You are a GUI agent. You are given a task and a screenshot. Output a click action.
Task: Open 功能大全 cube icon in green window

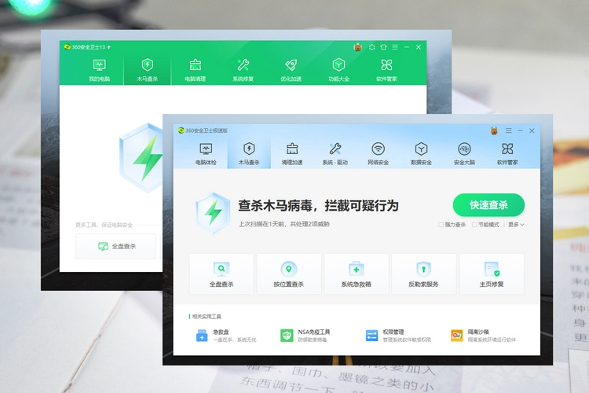(338, 70)
